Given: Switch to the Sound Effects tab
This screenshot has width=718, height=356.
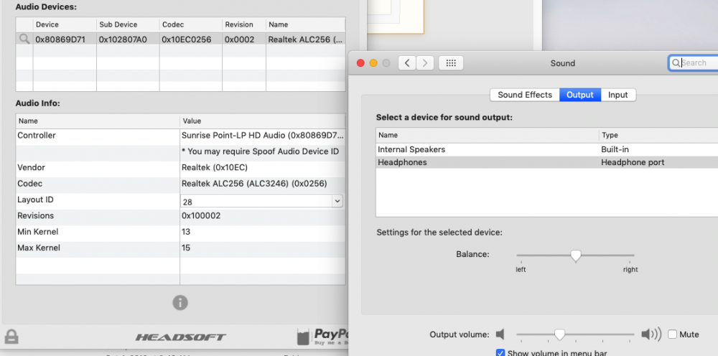Looking at the screenshot, I should pyautogui.click(x=525, y=95).
